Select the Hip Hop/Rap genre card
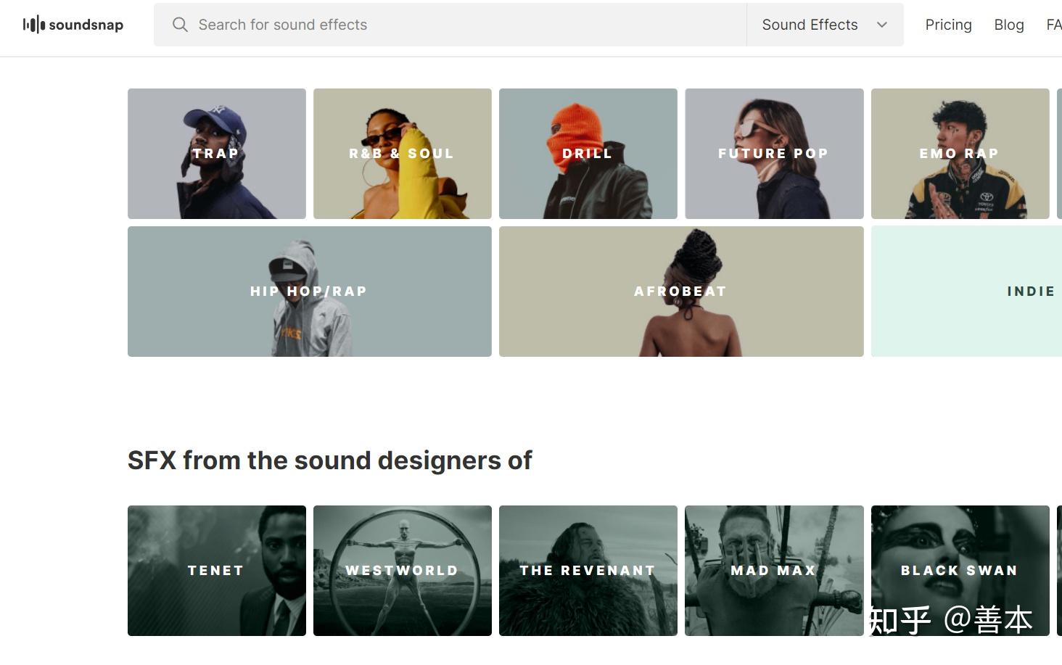 [x=310, y=292]
